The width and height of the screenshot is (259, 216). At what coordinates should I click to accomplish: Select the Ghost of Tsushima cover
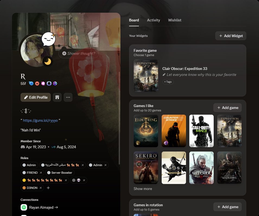[x=174, y=168]
